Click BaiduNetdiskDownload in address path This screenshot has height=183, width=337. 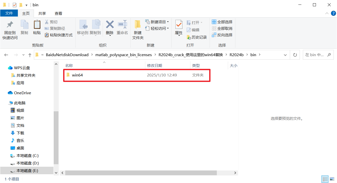pyautogui.click(x=67, y=55)
